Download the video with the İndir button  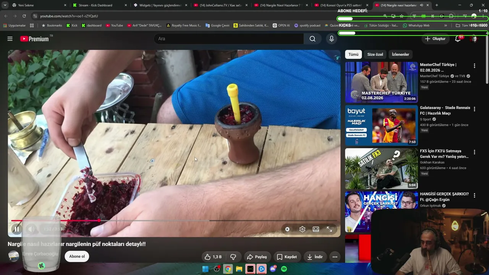pos(315,257)
